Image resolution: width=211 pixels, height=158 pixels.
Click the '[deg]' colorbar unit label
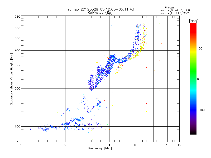click(194, 21)
